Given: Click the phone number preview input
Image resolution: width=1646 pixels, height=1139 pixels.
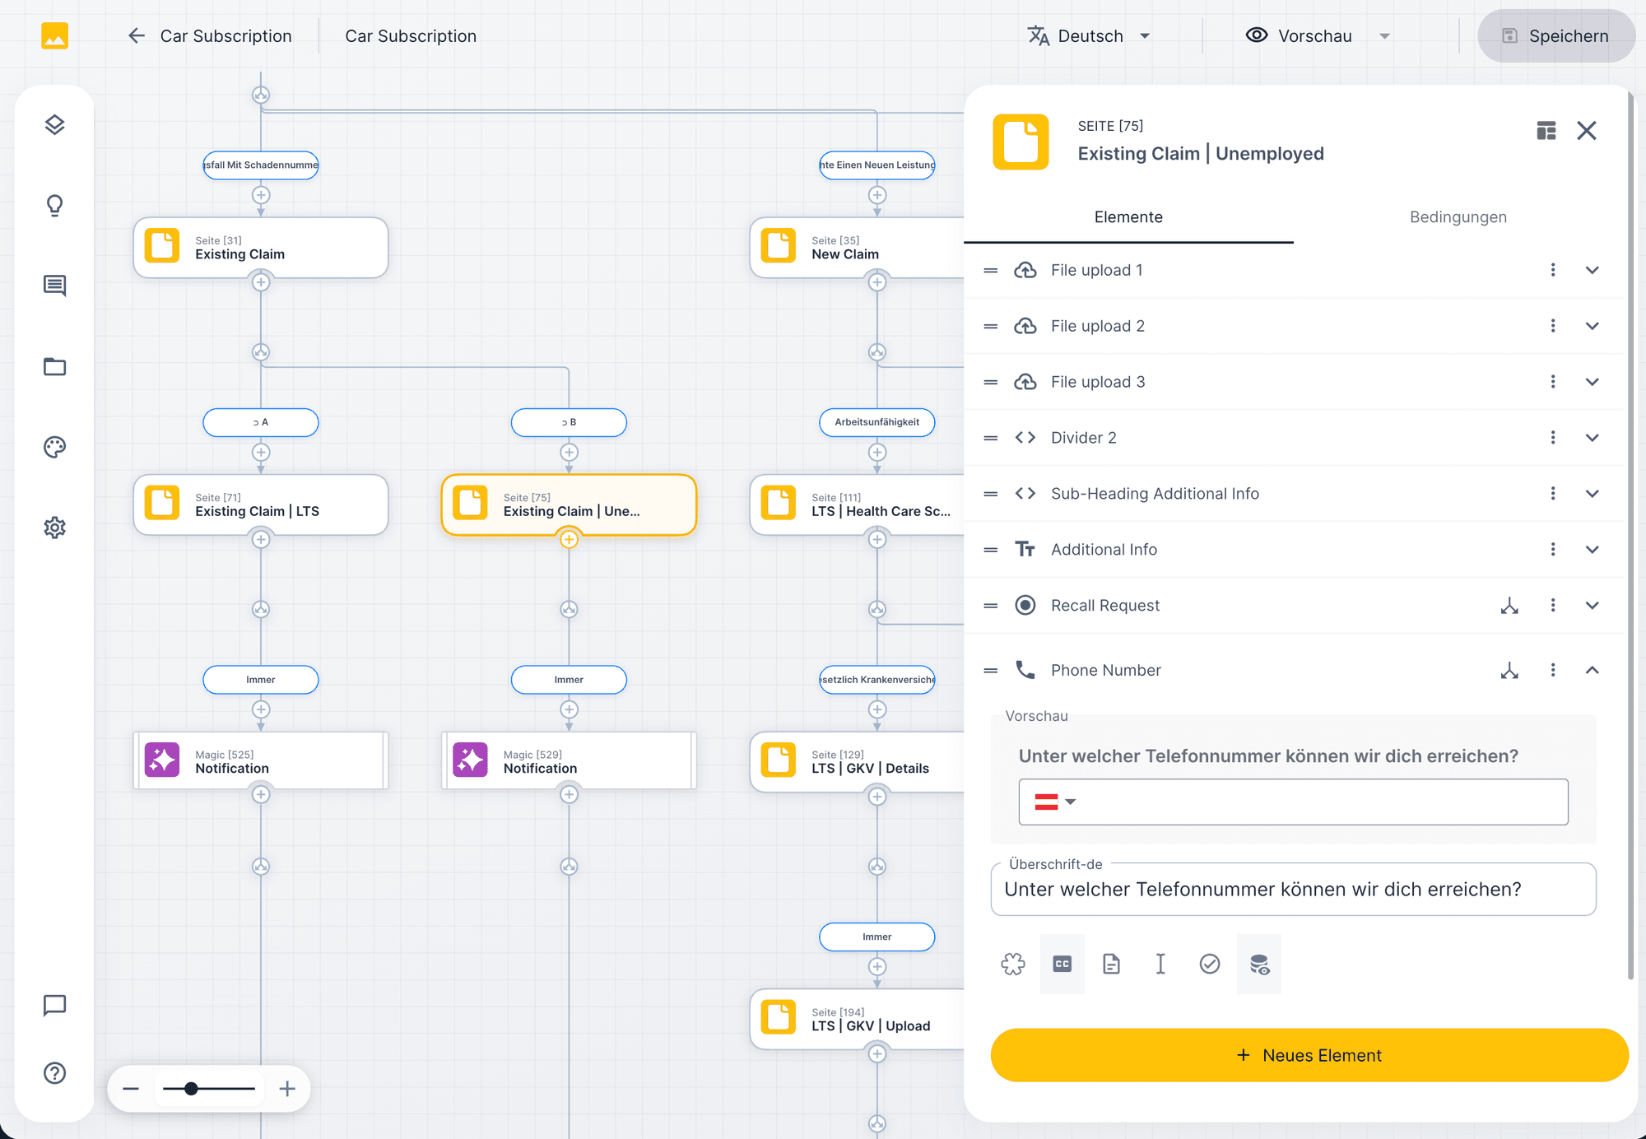Looking at the screenshot, I should (x=1293, y=802).
